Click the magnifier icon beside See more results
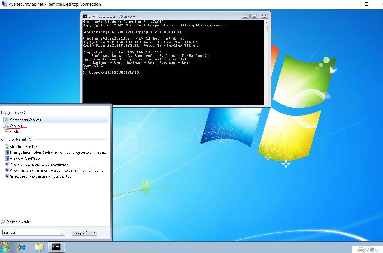The height and width of the screenshot is (253, 383). [x=3, y=222]
